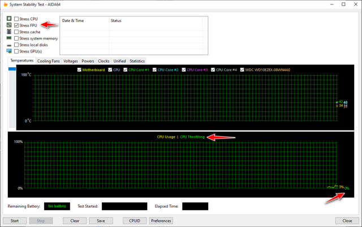Click the Stress cache chip icon
362x227 pixels.
click(8, 32)
